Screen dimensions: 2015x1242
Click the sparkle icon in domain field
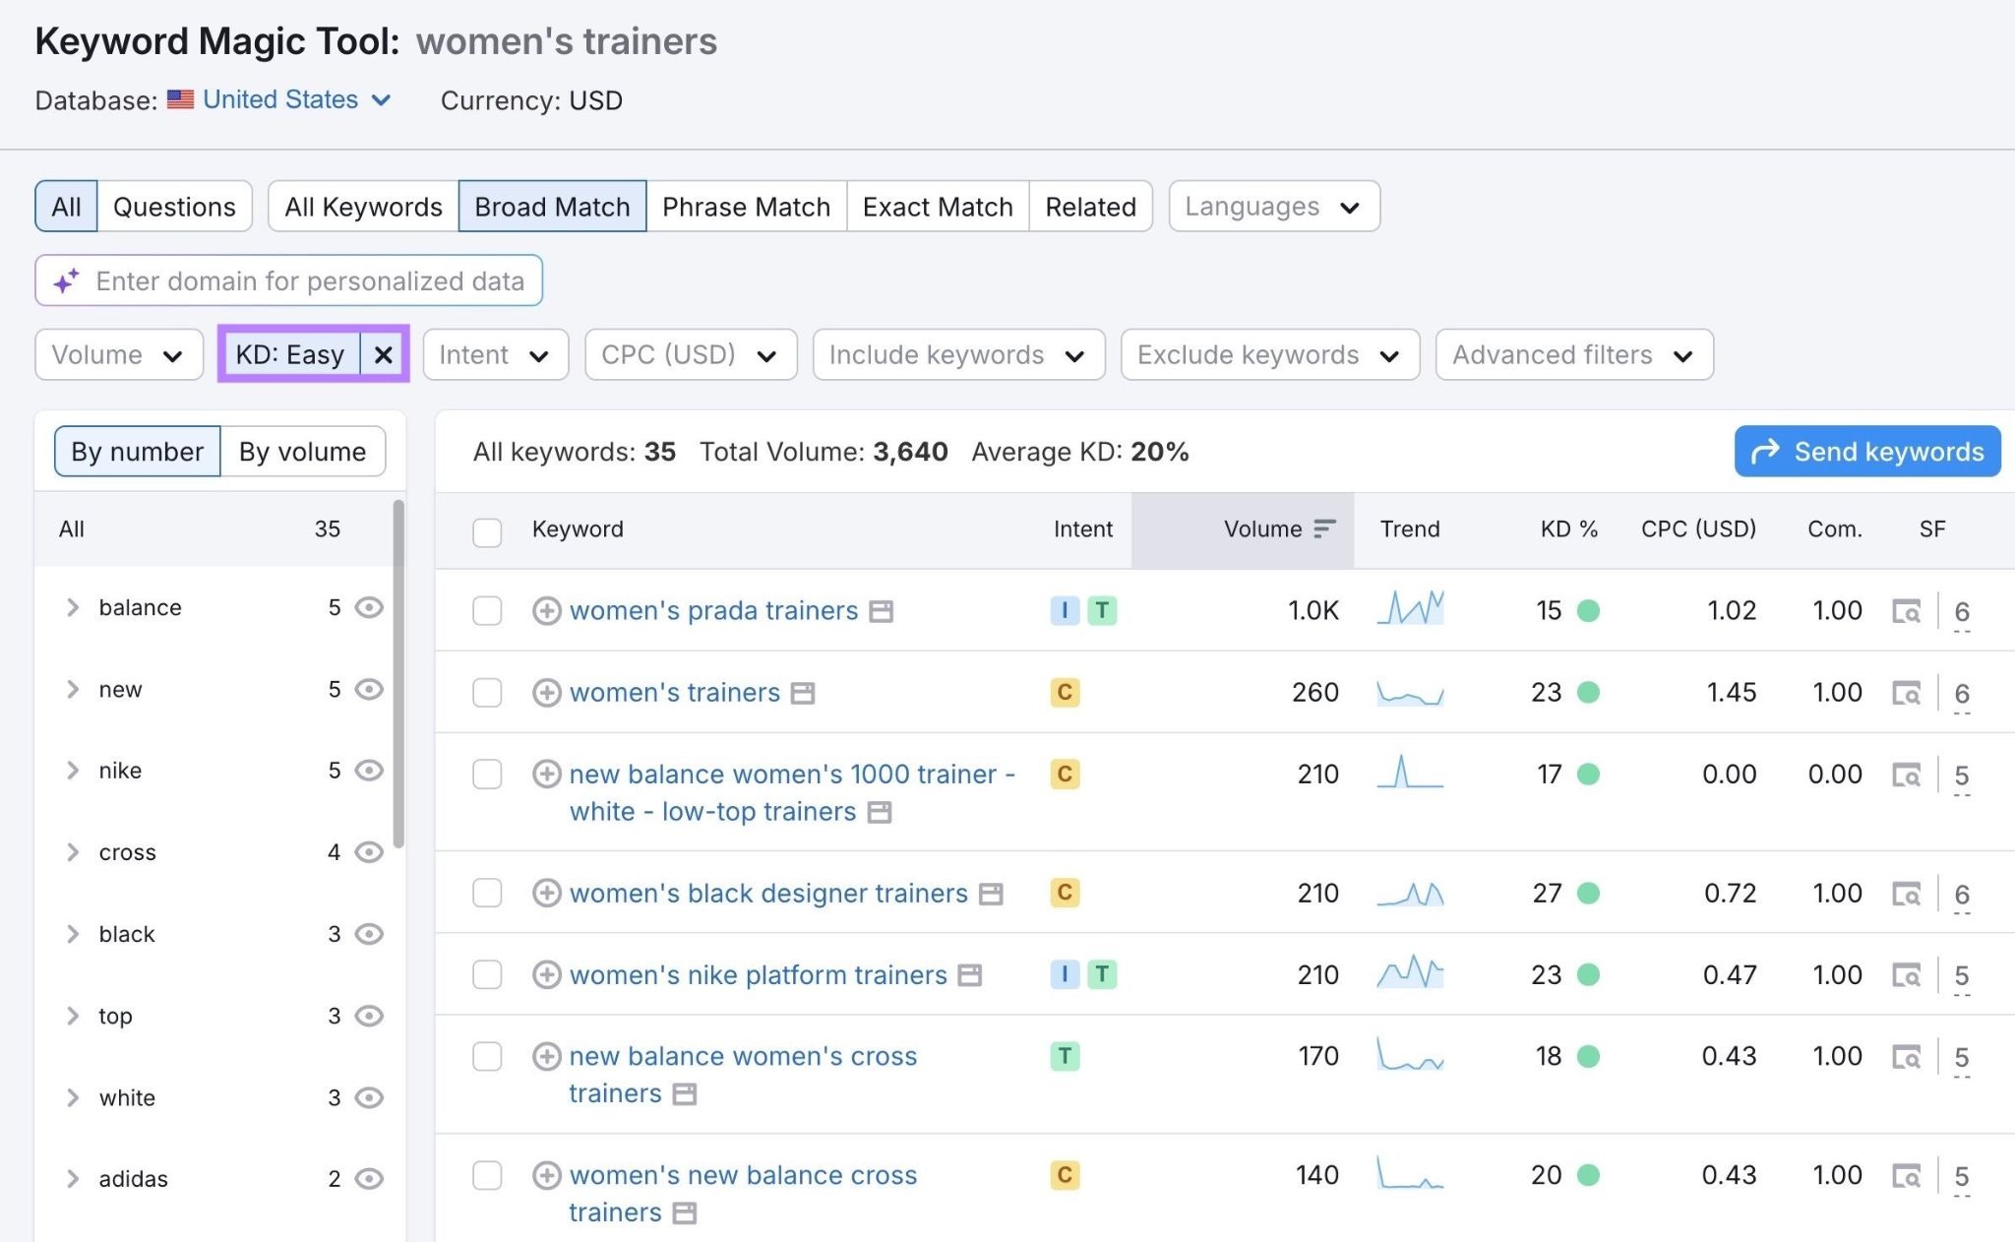click(66, 281)
